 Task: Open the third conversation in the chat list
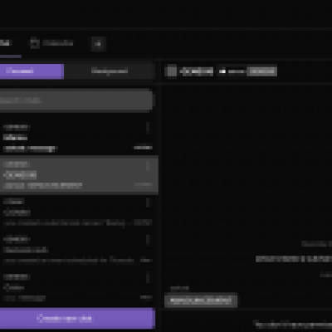[x=77, y=212]
